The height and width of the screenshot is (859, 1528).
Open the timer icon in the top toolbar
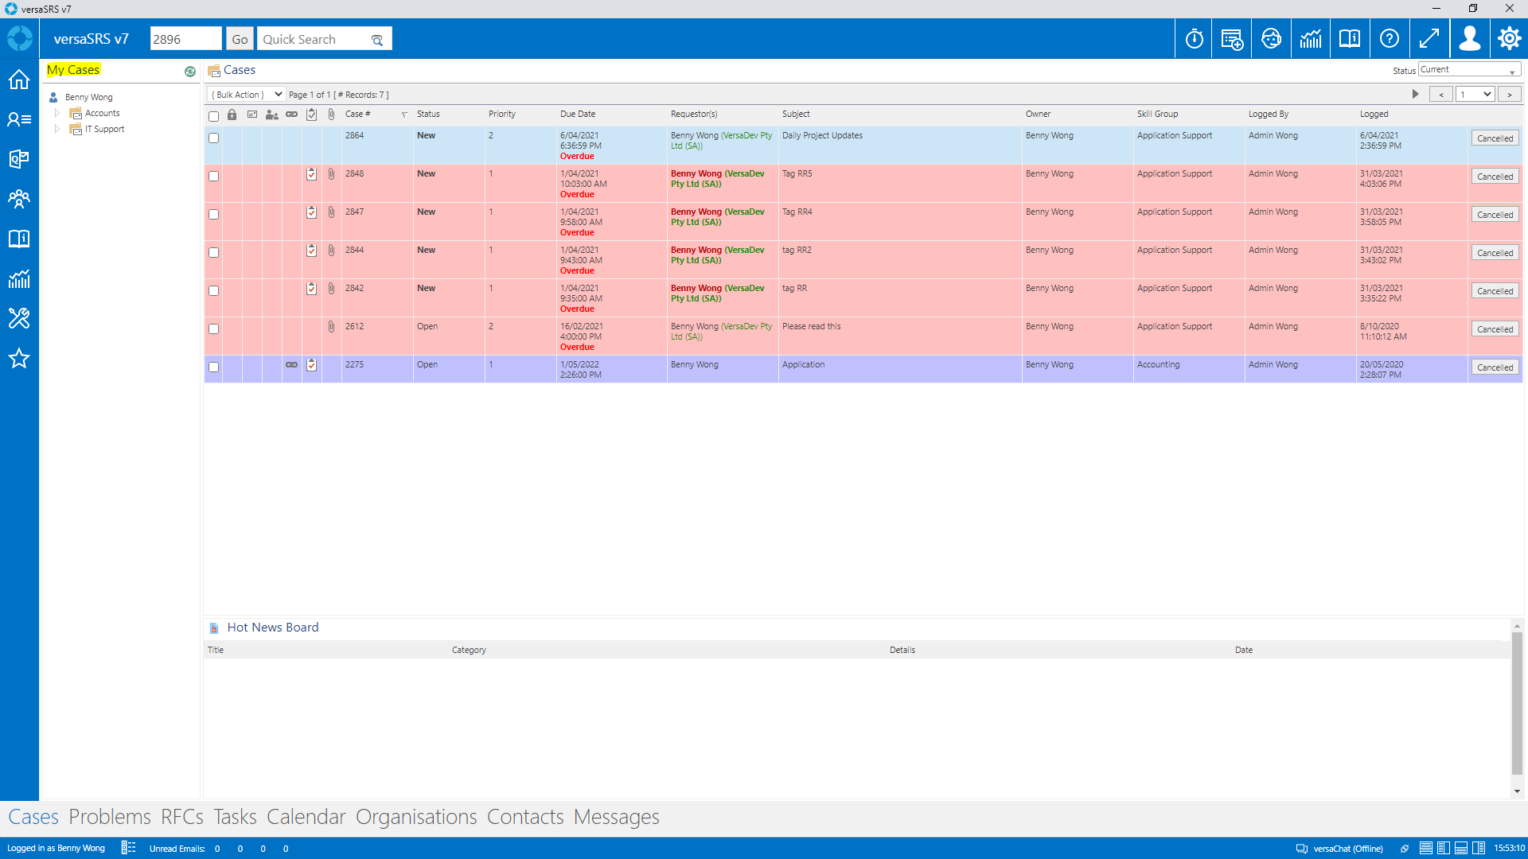click(1193, 37)
